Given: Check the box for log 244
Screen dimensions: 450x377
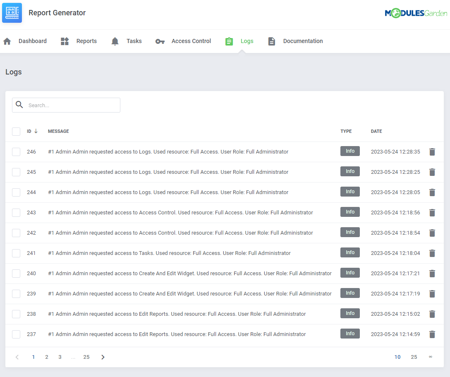Looking at the screenshot, I should [16, 192].
